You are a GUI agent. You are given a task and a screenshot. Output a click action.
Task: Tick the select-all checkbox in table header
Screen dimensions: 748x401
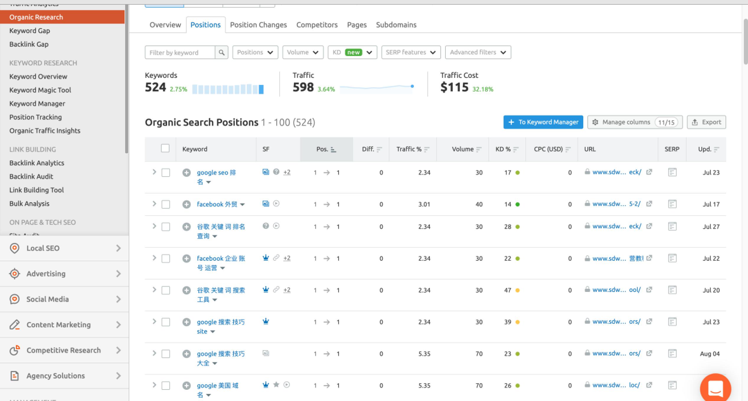tap(165, 148)
